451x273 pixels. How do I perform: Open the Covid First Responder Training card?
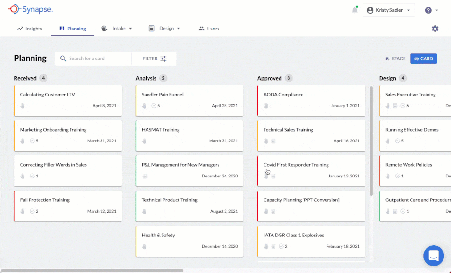click(311, 171)
